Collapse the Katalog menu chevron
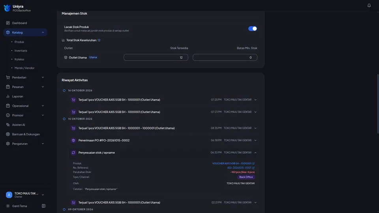Image resolution: width=379 pixels, height=213 pixels. [x=43, y=32]
